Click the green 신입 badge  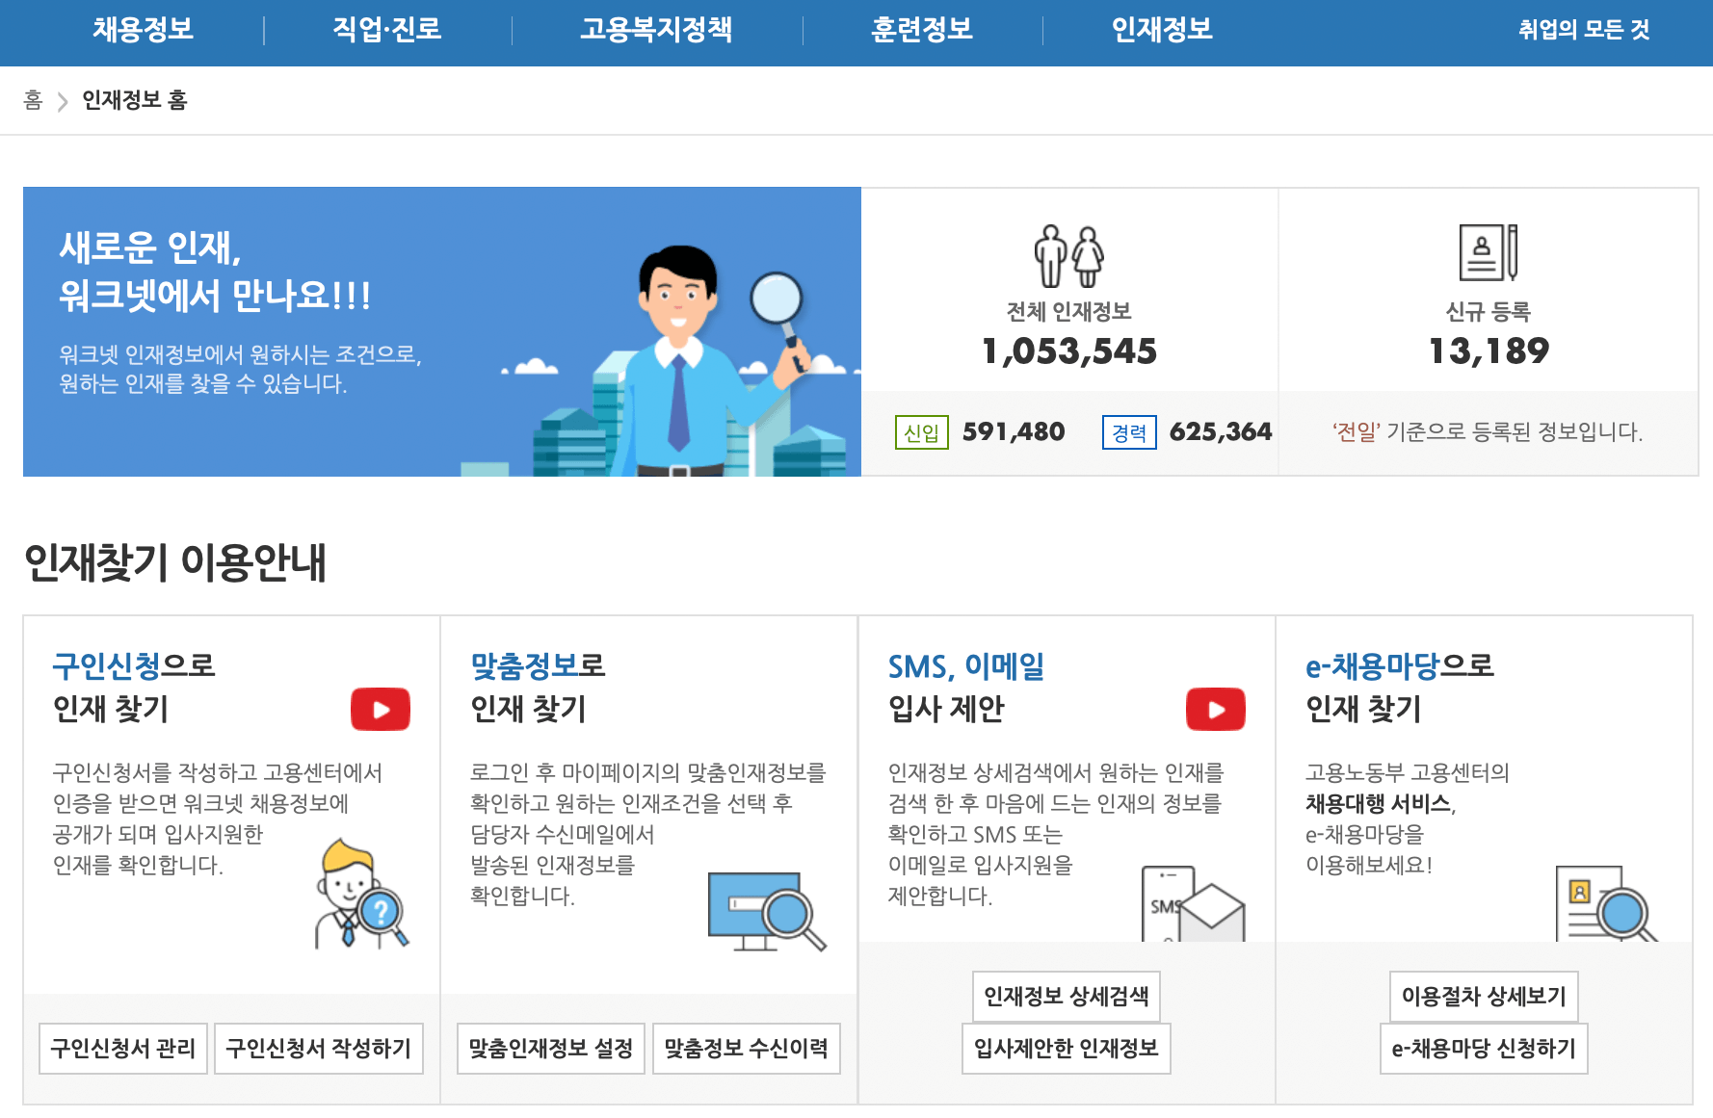coord(922,432)
